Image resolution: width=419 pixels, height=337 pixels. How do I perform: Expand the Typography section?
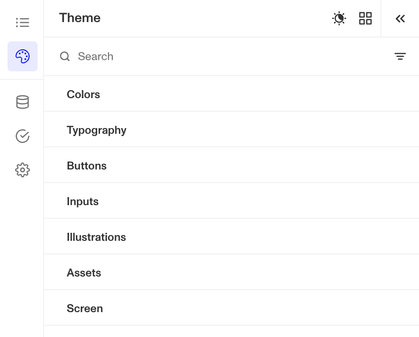pyautogui.click(x=96, y=130)
